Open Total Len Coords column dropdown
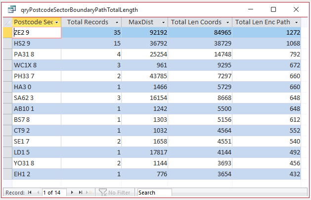311x200 pixels. [228, 22]
